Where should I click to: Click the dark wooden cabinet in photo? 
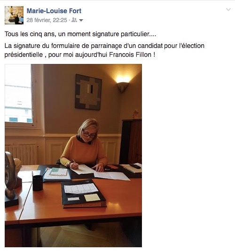tap(131, 141)
